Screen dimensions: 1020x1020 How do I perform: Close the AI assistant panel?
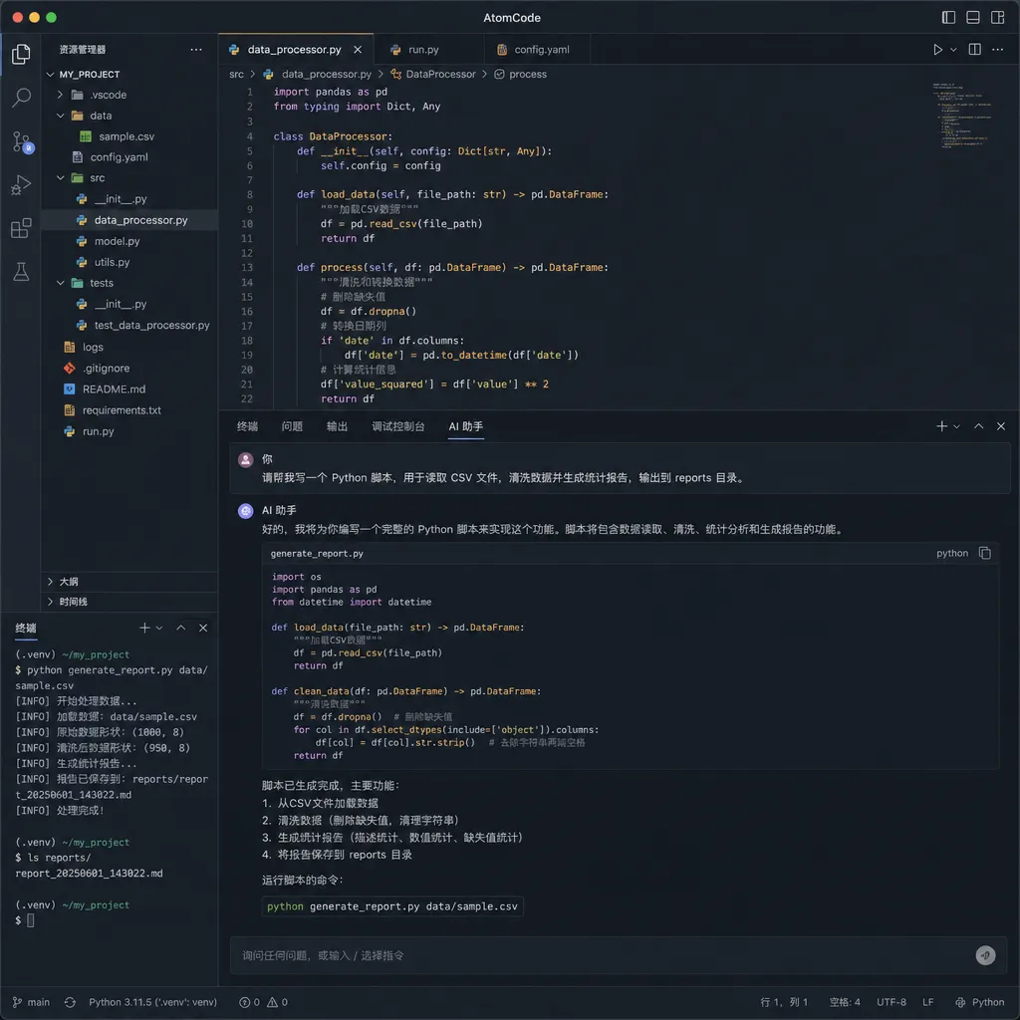(1000, 426)
